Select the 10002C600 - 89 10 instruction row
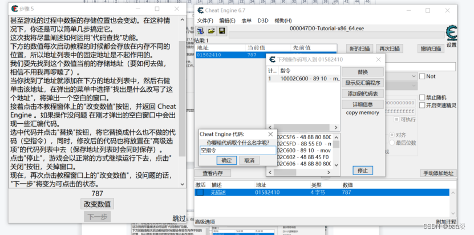The height and width of the screenshot is (235, 474). (303, 79)
